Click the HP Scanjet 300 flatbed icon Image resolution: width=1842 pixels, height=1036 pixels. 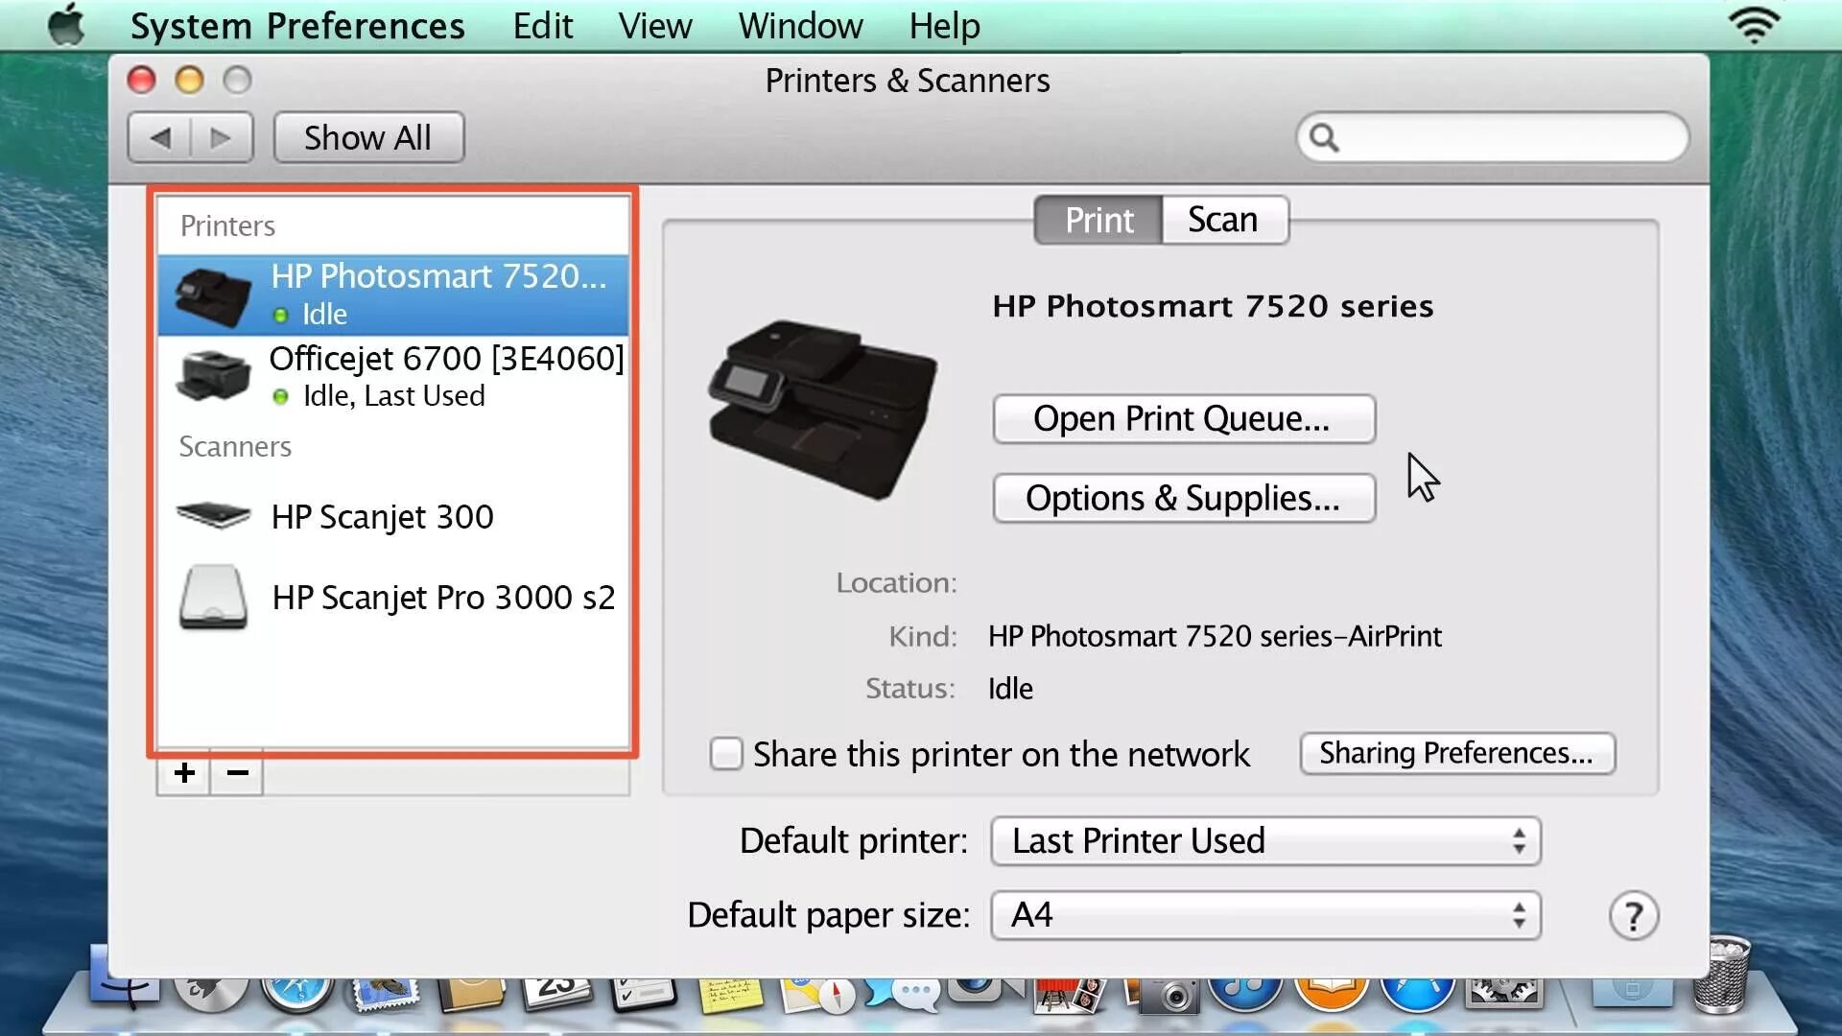pos(213,516)
